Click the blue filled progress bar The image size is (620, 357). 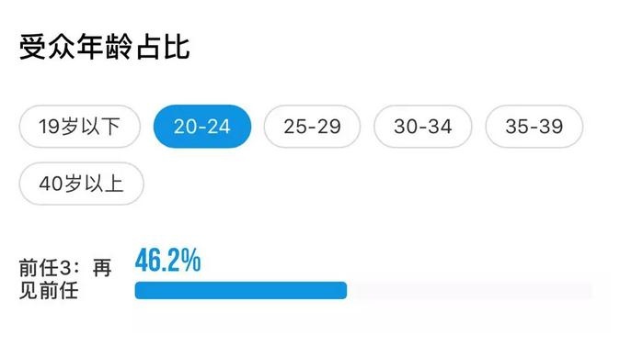[241, 290]
